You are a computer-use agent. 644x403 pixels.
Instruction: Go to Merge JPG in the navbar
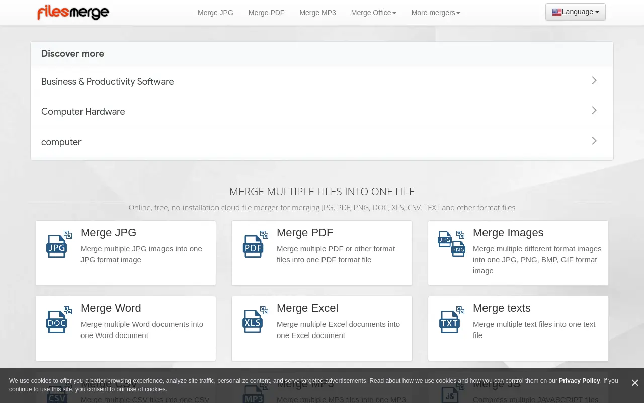click(215, 13)
